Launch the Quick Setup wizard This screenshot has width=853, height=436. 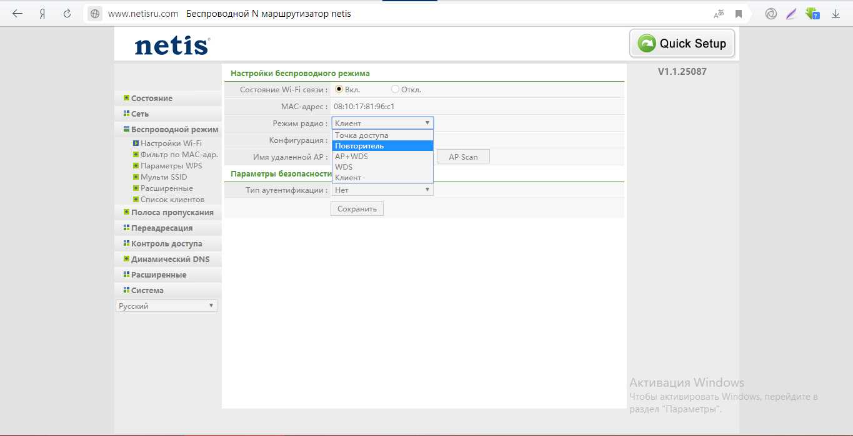(x=682, y=44)
